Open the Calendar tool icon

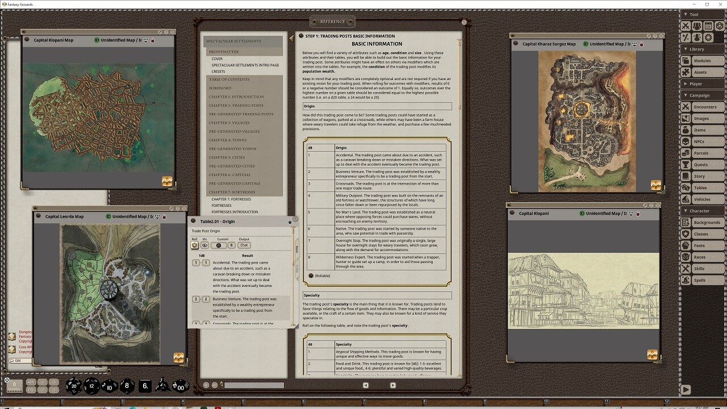tap(708, 26)
